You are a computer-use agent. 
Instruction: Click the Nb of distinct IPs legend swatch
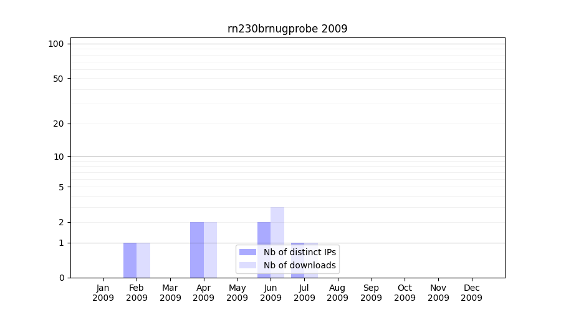247,252
